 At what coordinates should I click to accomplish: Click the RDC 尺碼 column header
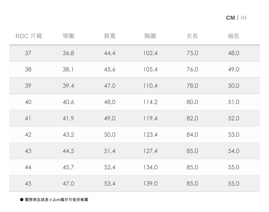[29, 36]
